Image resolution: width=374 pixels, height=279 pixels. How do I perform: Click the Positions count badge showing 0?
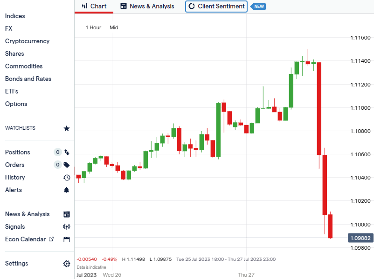pyautogui.click(x=58, y=152)
